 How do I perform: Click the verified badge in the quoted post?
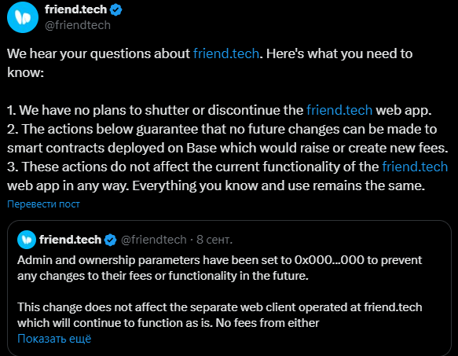(x=111, y=240)
